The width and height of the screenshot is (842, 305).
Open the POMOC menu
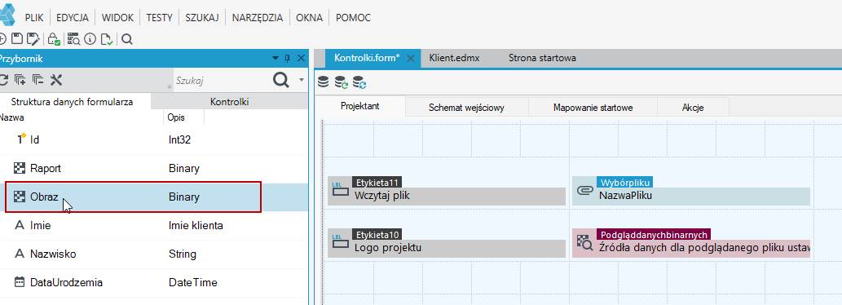click(x=353, y=18)
